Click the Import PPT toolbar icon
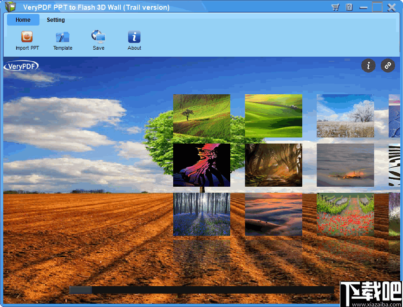Screen dimensions: 403x307 click(x=26, y=39)
